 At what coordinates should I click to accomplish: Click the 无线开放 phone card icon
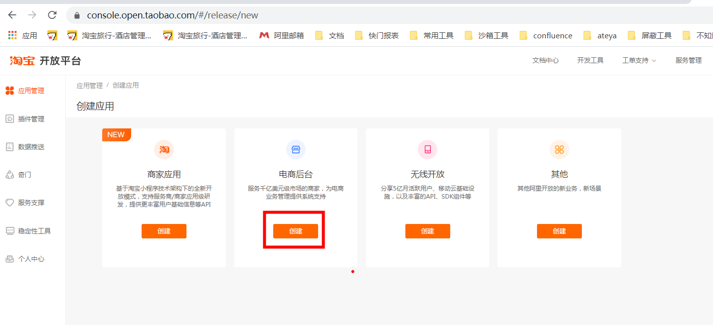pyautogui.click(x=427, y=149)
